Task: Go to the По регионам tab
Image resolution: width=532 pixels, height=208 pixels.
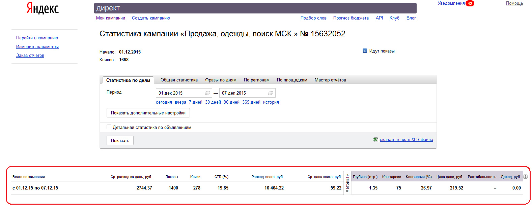Action: [x=257, y=80]
